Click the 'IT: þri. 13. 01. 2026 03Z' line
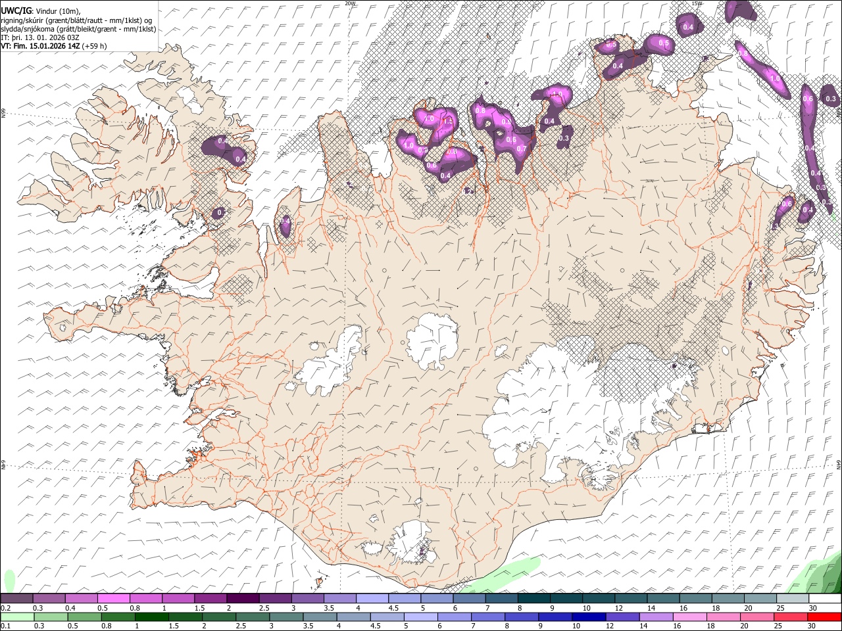Screen dimensions: 842x631 click(x=40, y=37)
